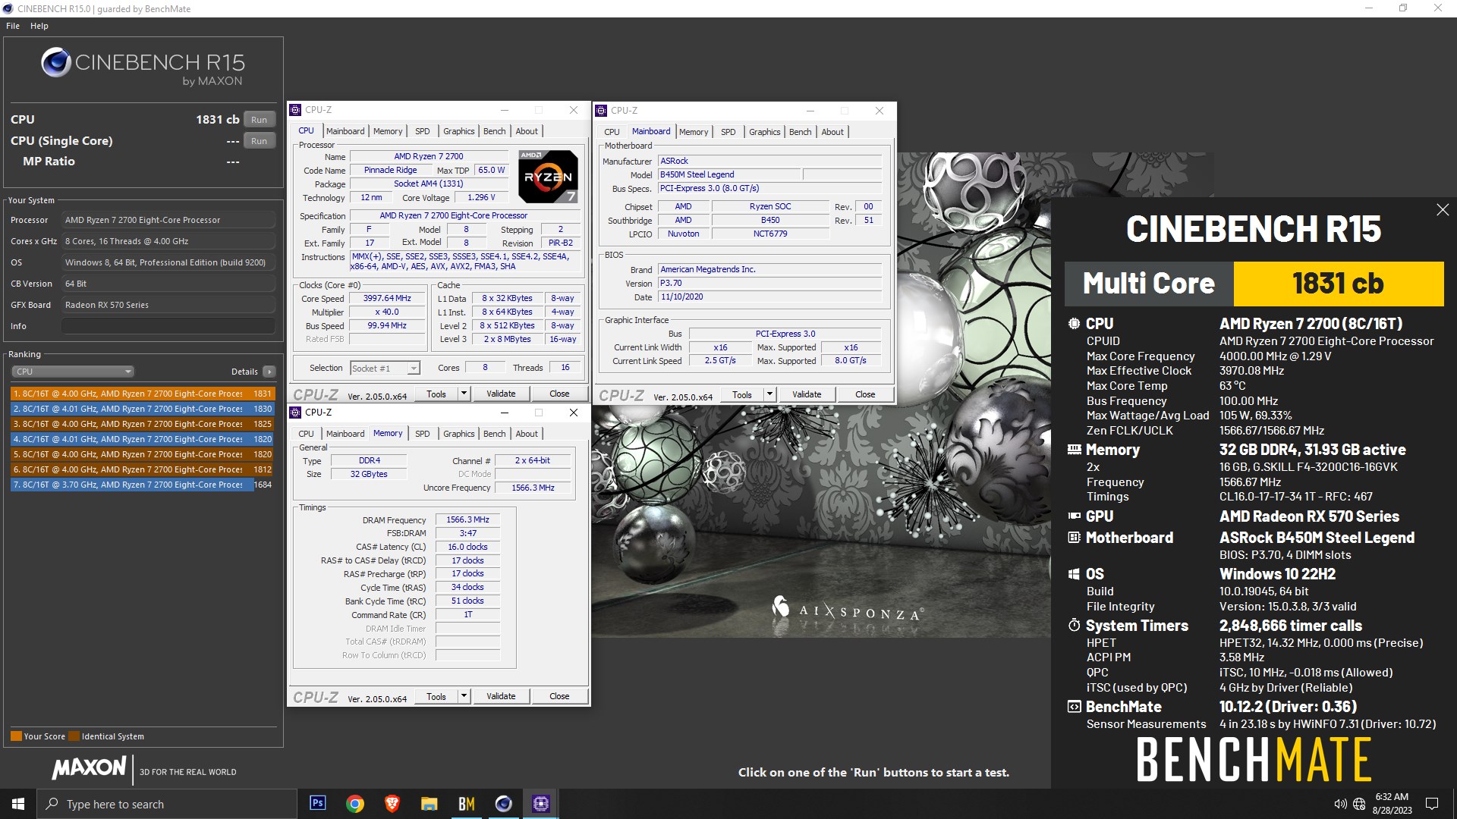Select ranking entry scoring 1812
This screenshot has width=1457, height=819.
click(x=142, y=469)
